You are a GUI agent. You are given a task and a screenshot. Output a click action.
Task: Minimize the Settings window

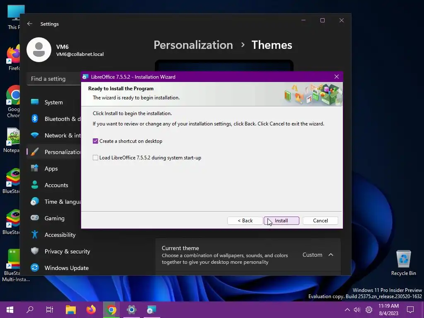[x=304, y=20]
